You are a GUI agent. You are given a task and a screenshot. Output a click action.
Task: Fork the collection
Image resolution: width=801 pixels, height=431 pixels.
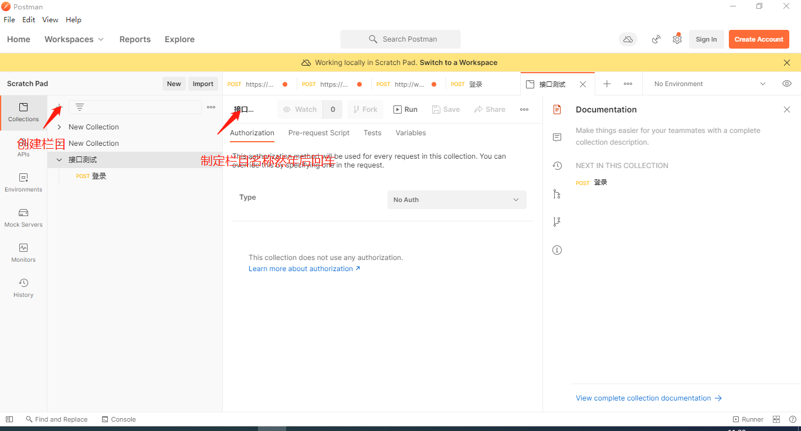(365, 110)
